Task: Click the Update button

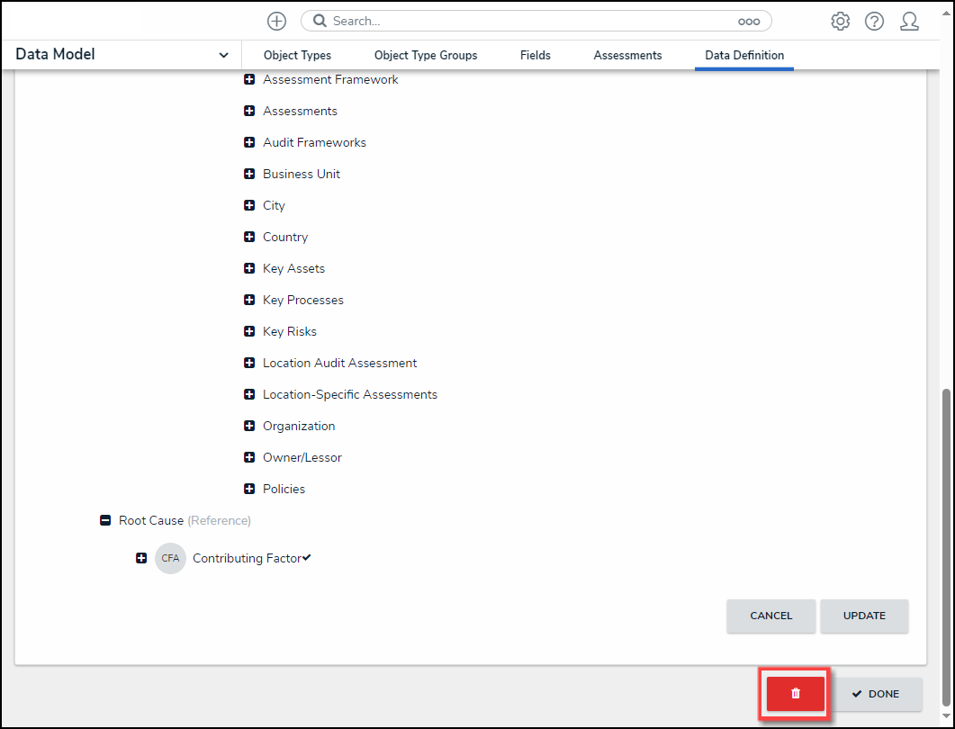Action: 864,616
